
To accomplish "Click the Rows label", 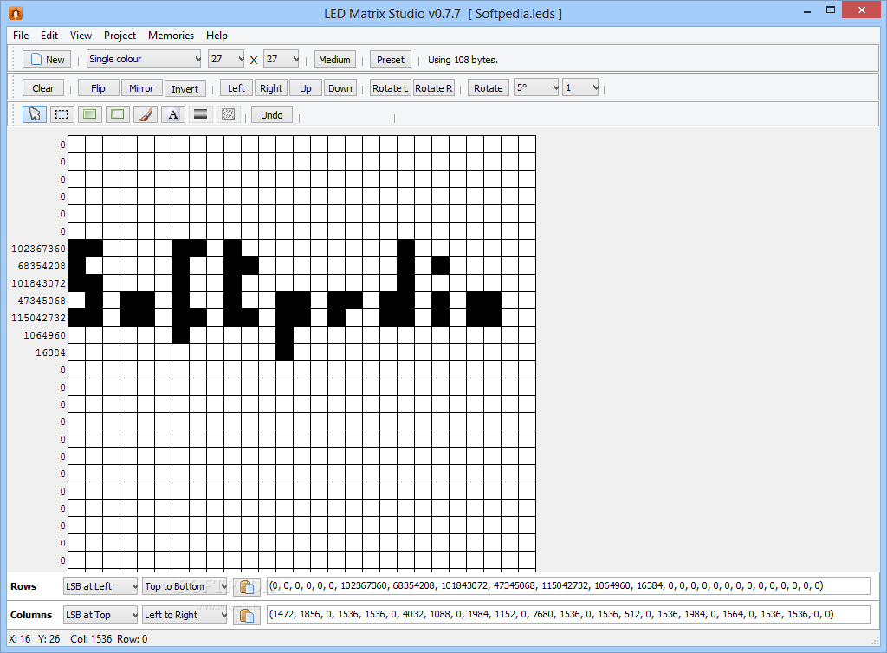I will 23,586.
